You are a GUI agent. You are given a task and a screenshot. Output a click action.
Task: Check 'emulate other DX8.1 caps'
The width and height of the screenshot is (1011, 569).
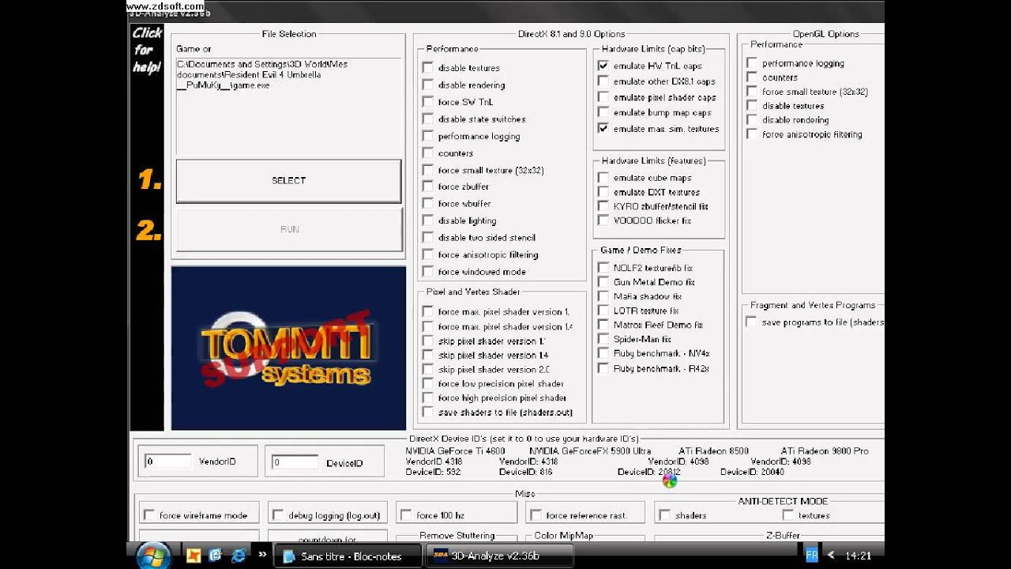[x=603, y=81]
